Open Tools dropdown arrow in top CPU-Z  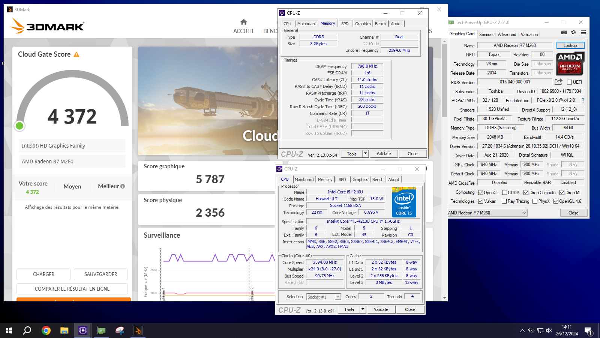[365, 154]
